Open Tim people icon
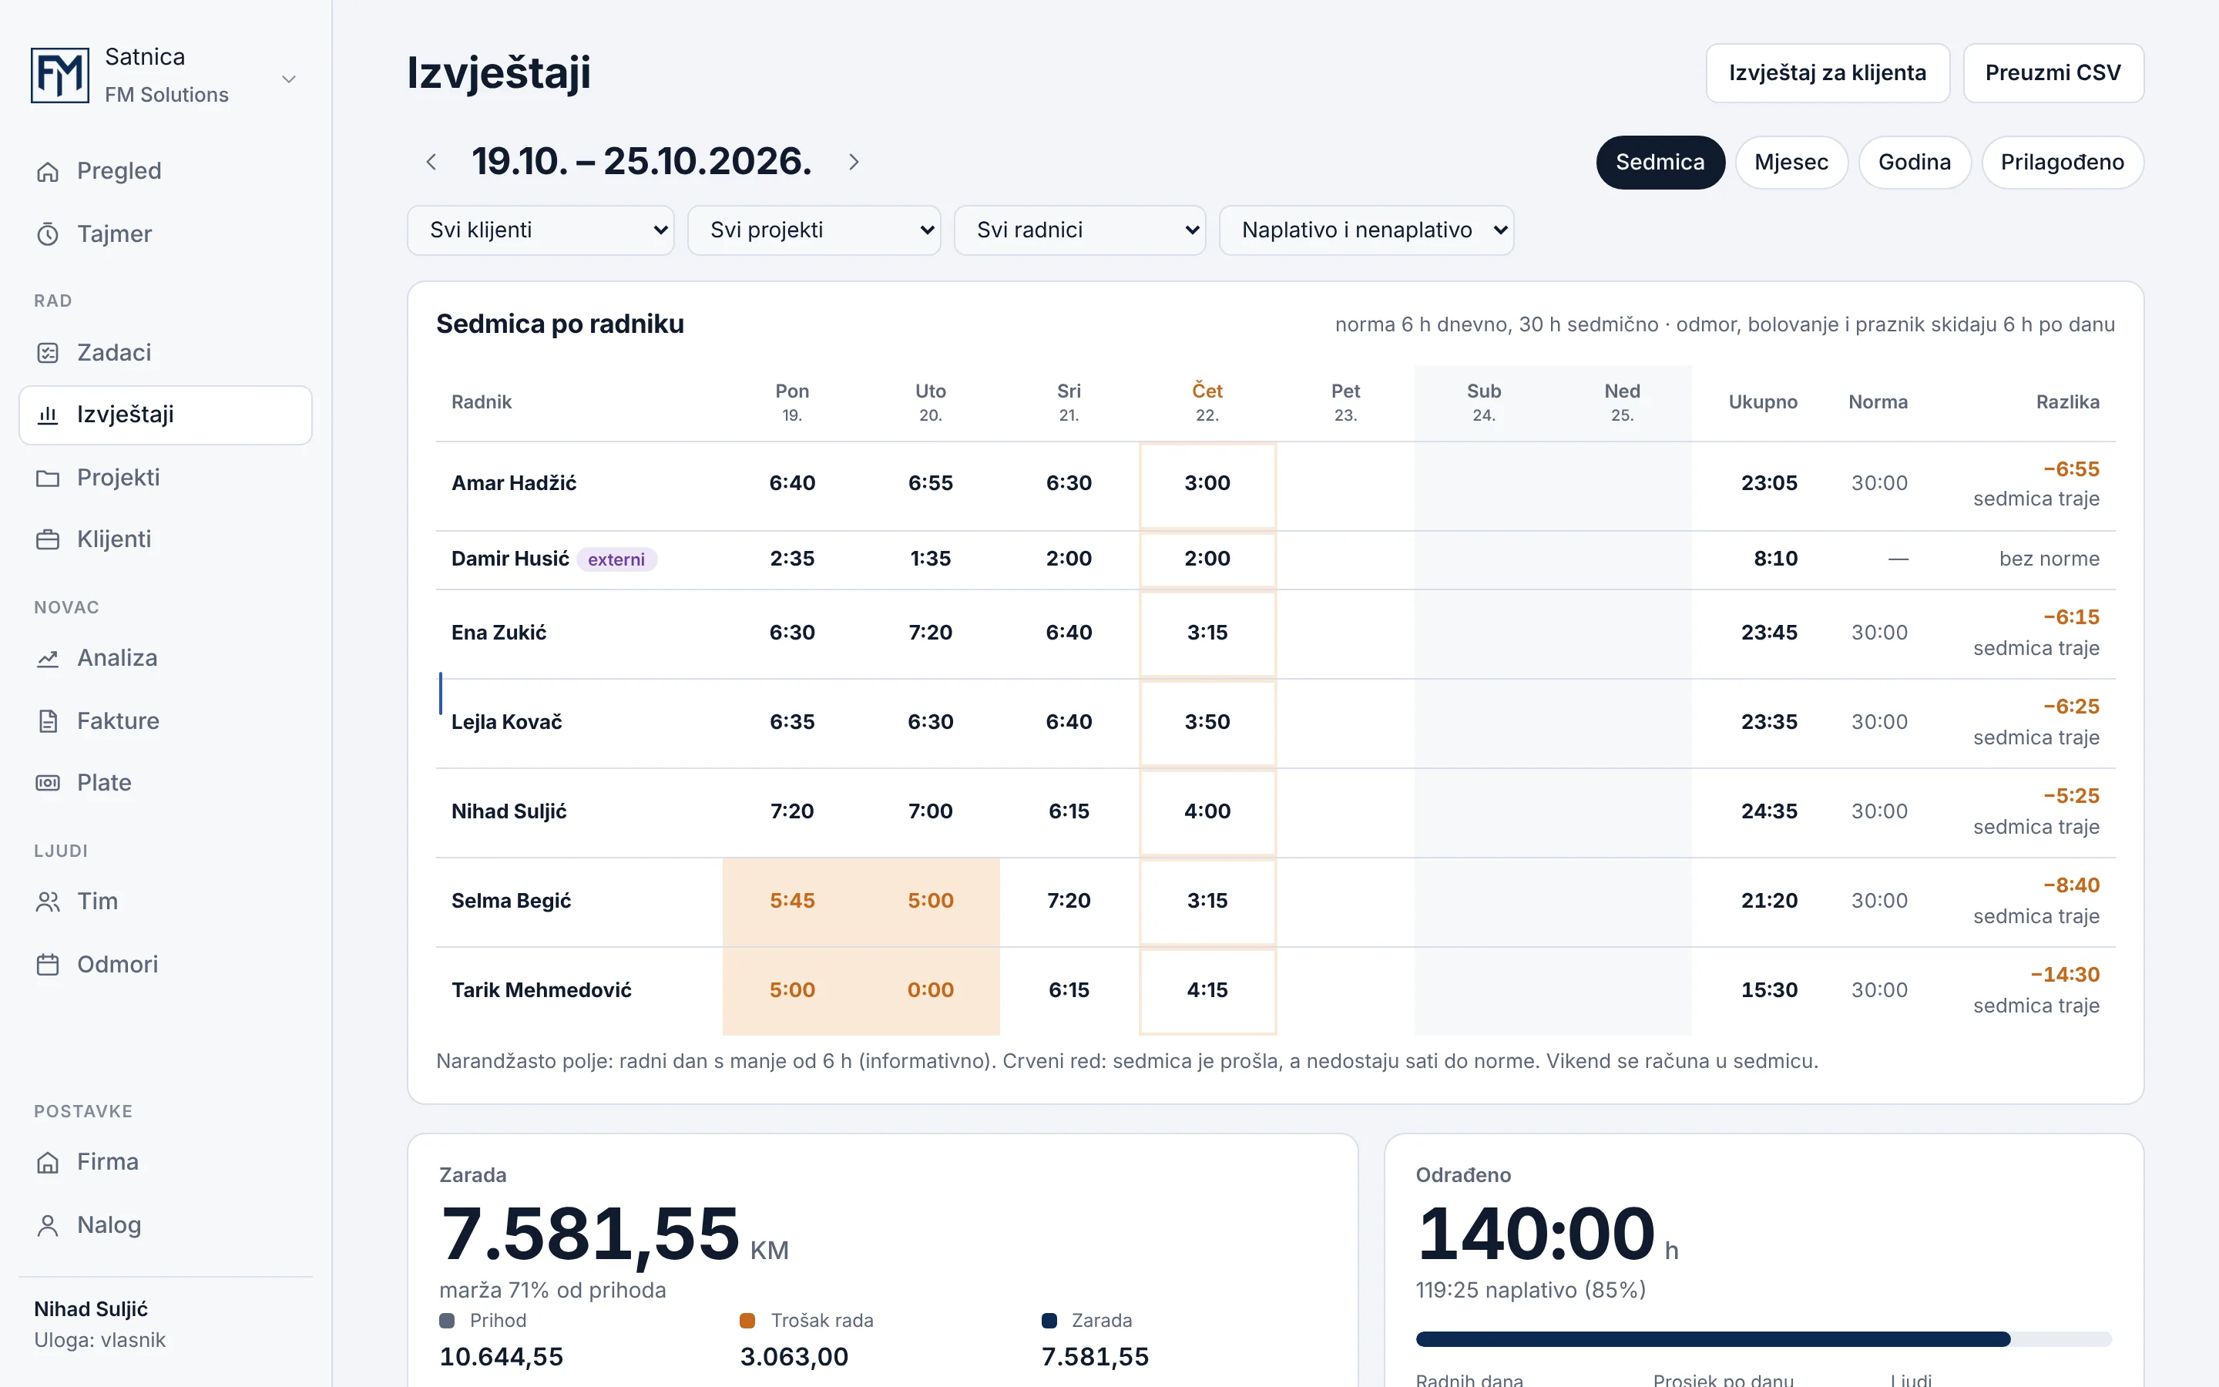Image resolution: width=2219 pixels, height=1387 pixels. click(x=48, y=902)
